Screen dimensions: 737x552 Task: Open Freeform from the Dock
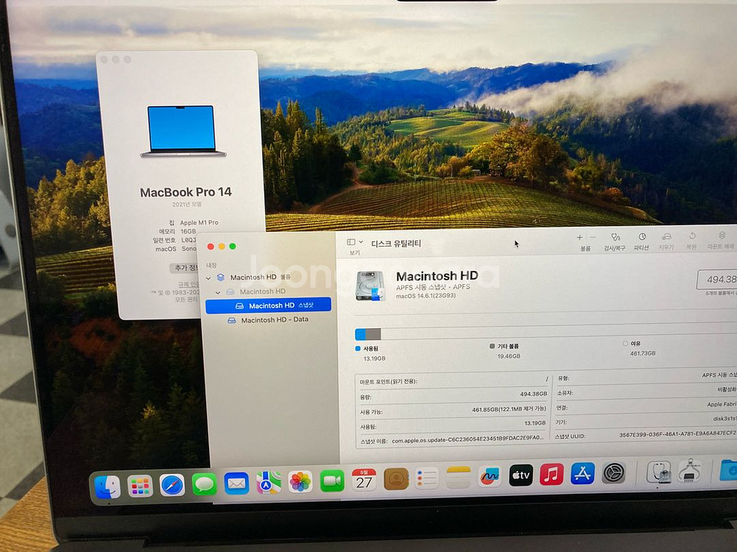tap(490, 476)
